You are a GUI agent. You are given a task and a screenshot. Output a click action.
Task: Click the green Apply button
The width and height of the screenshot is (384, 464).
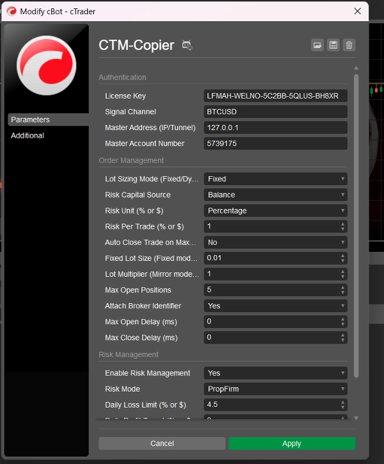292,443
